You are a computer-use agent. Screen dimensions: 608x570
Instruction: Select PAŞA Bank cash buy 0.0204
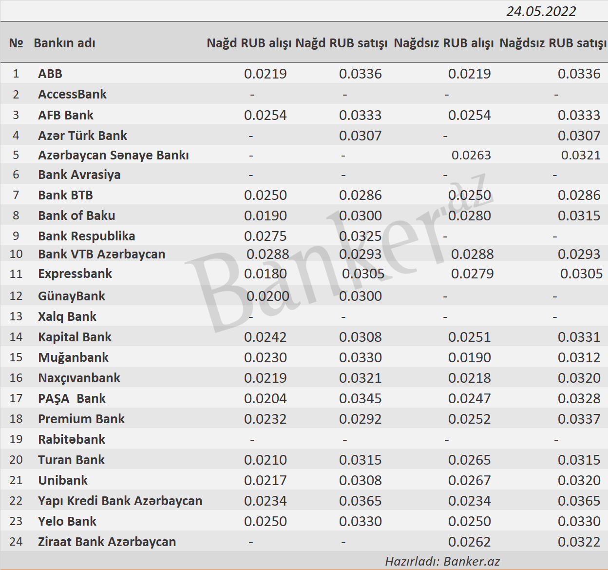(266, 398)
